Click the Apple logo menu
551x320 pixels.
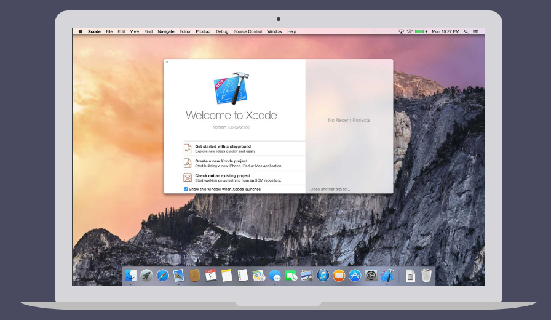coord(80,31)
